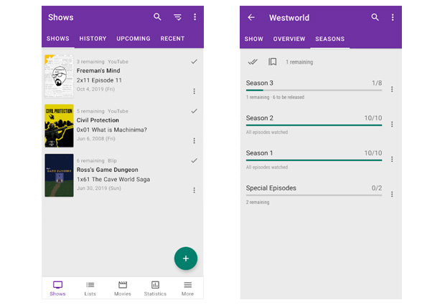Tap the Season 2 progress bar
This screenshot has width=445, height=305.
(x=314, y=125)
